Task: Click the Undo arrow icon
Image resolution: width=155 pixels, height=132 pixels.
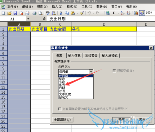Action: (x=89, y=13)
